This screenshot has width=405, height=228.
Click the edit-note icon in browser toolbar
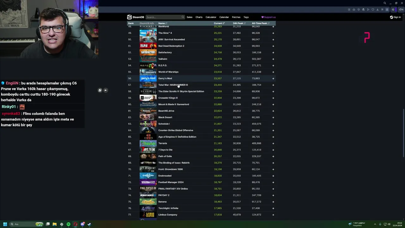349,9
